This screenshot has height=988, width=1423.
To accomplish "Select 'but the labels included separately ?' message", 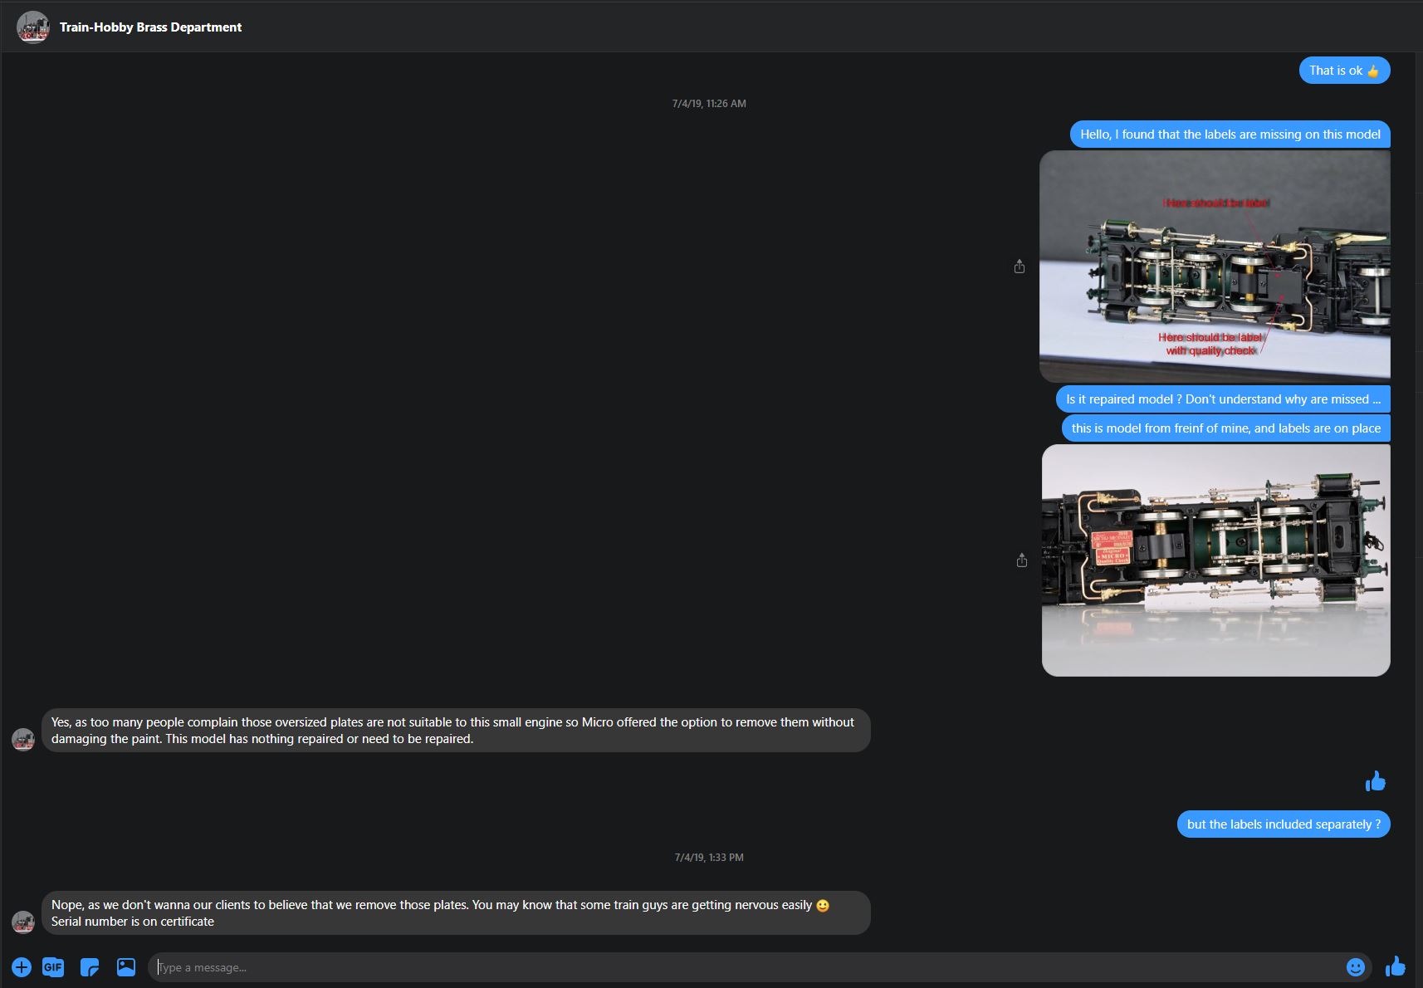I will [1283, 824].
